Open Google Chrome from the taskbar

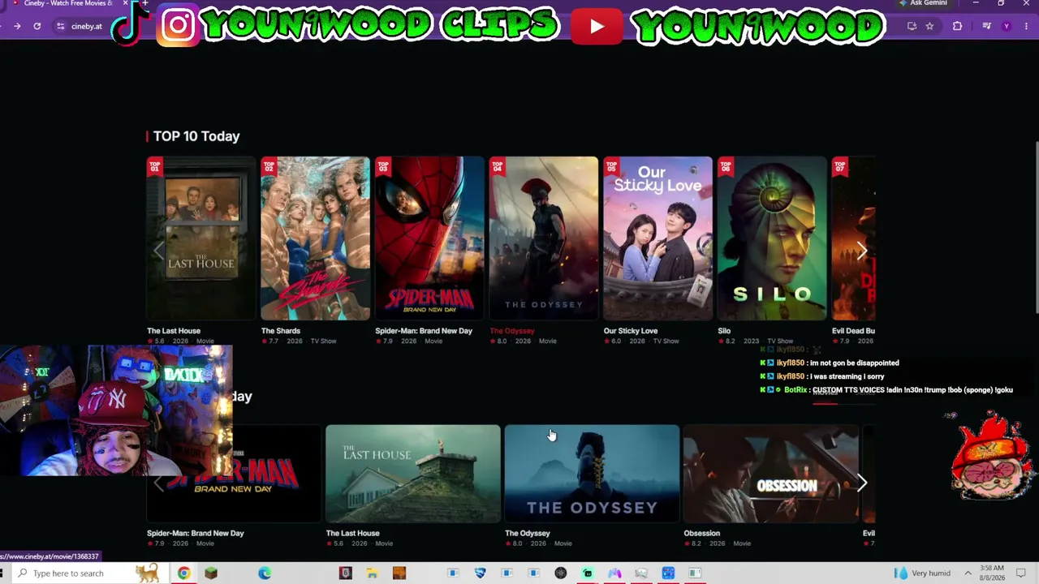point(184,573)
